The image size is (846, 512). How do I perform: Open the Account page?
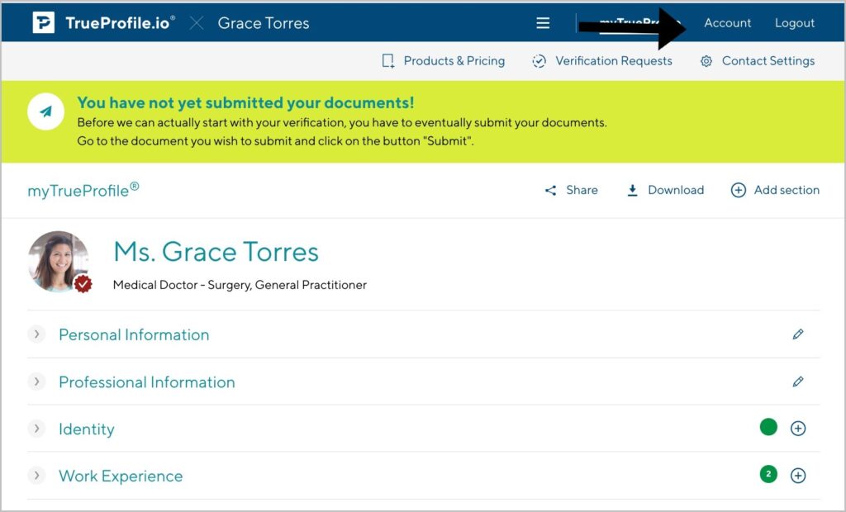727,22
